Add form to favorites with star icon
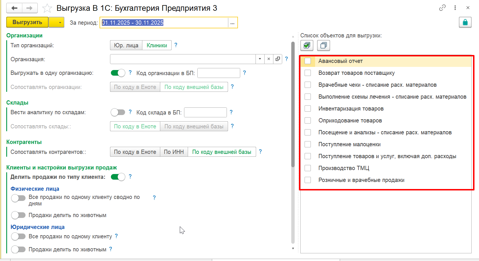Screen dimensions: 479x261 coord(47,9)
